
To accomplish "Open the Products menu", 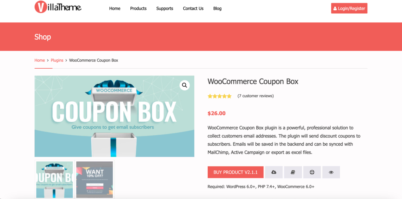I will (x=138, y=9).
